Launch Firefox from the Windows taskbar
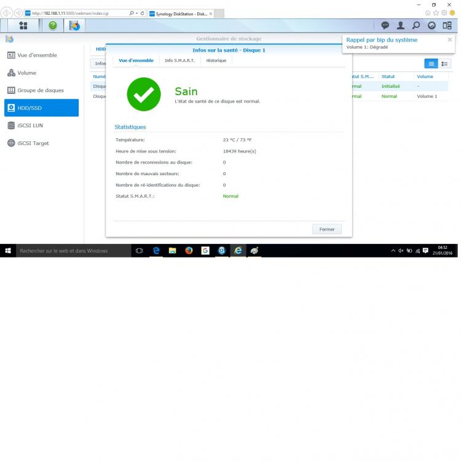Image resolution: width=461 pixels, height=461 pixels. [189, 251]
